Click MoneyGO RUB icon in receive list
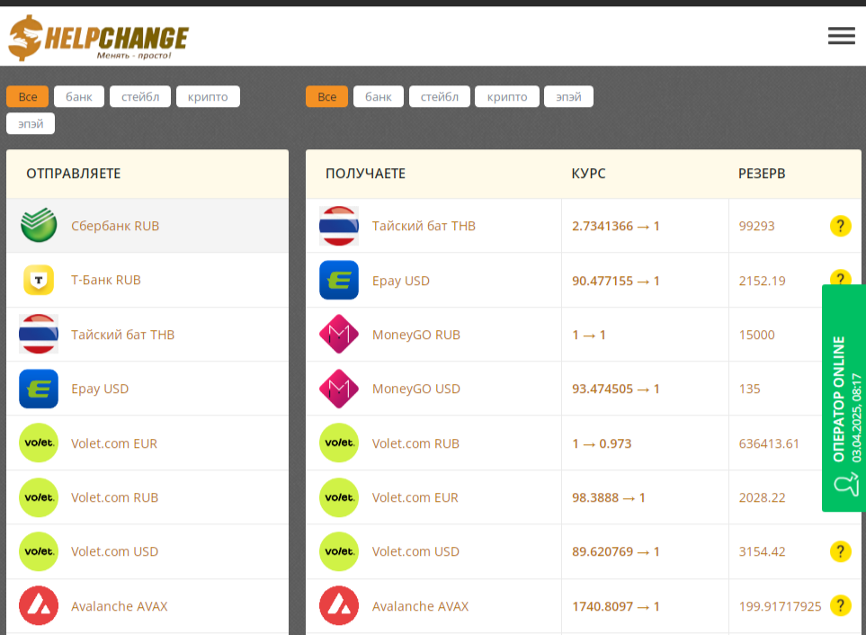Screen dimensions: 866x635 point(339,334)
